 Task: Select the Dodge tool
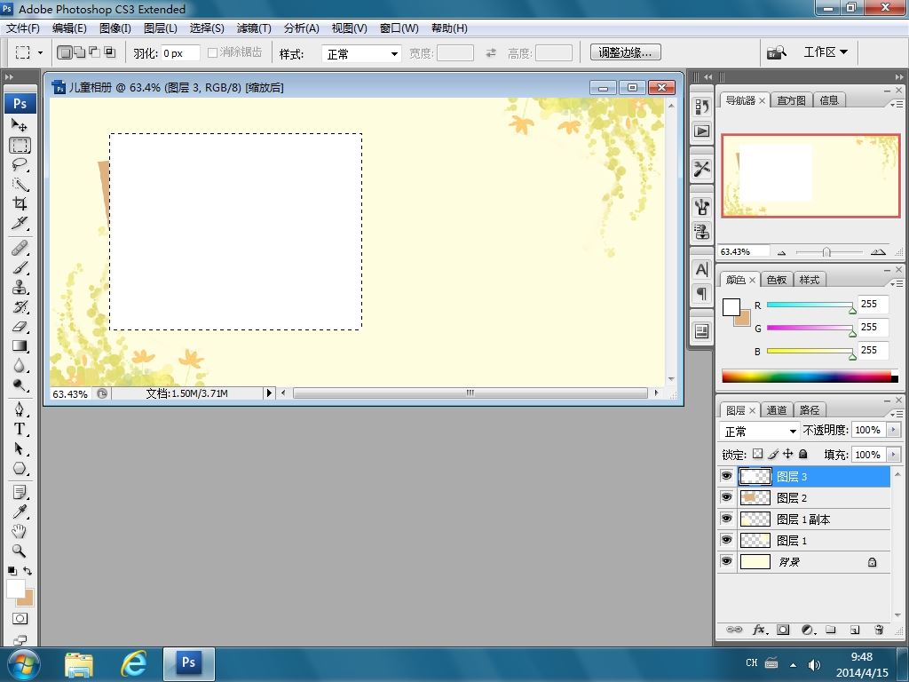tap(20, 385)
